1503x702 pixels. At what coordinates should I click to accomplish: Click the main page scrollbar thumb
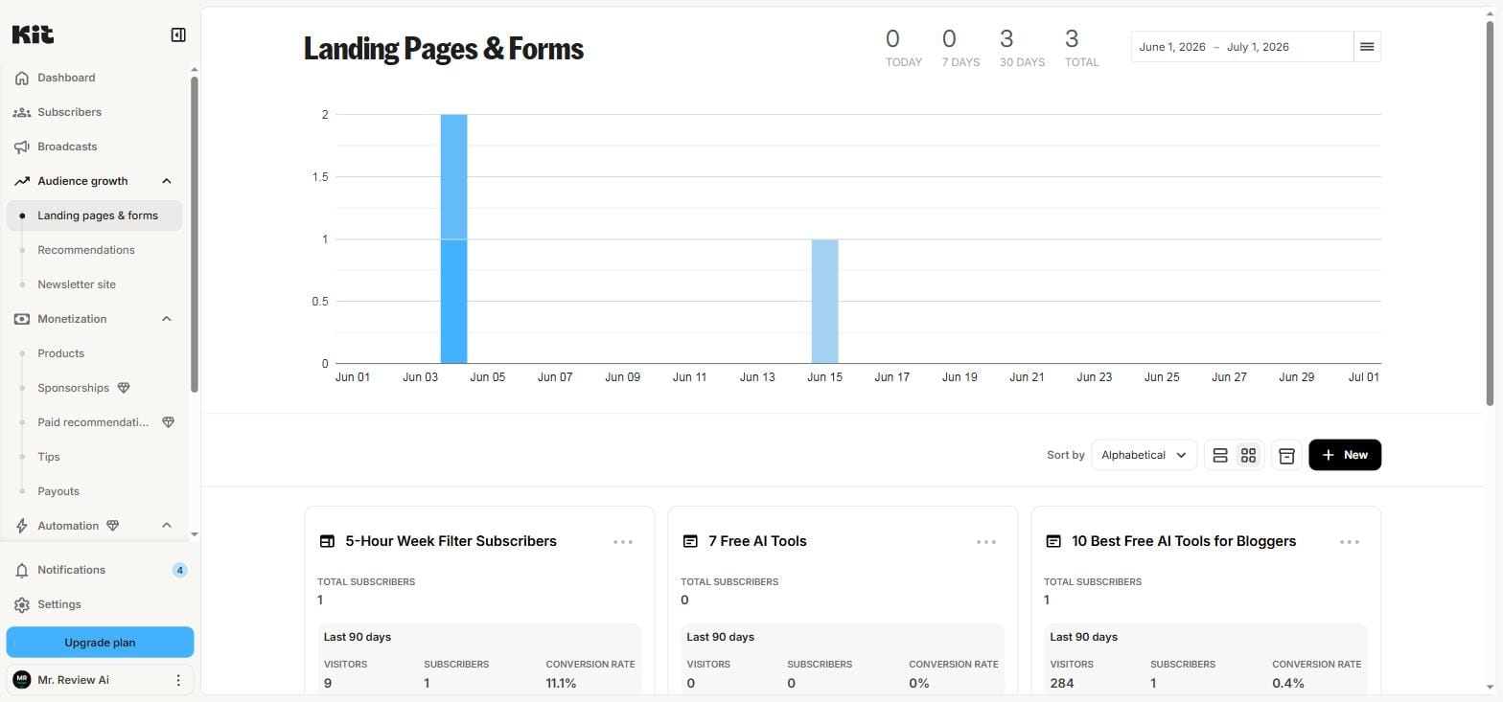1491,213
